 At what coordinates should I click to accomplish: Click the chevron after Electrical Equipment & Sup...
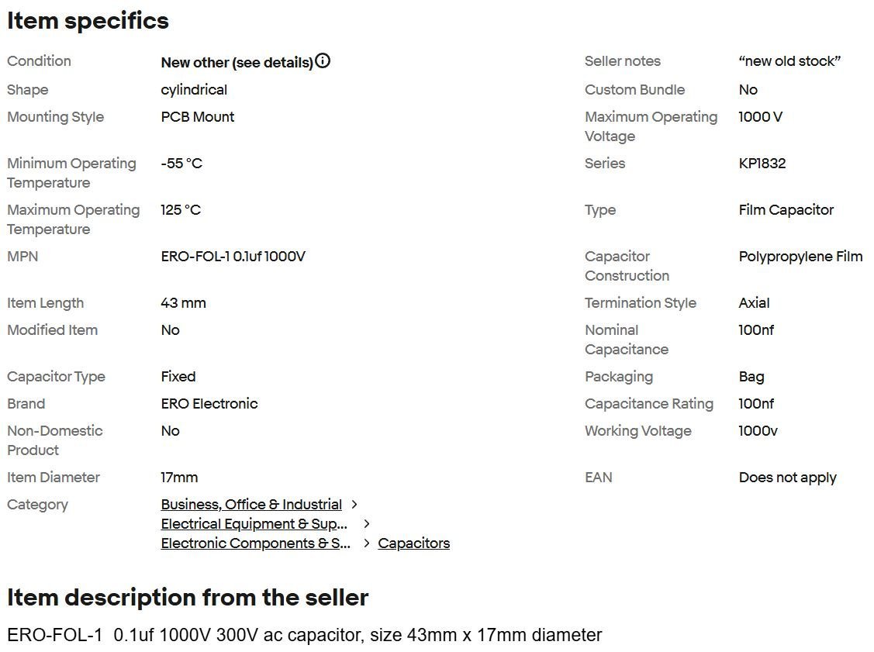[x=367, y=524]
